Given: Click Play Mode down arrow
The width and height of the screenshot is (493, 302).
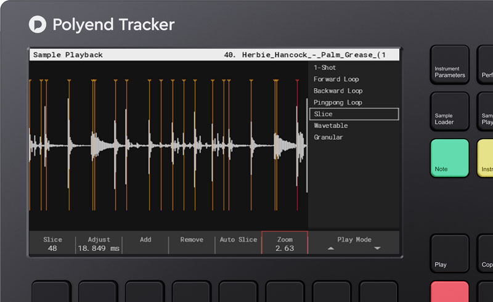Looking at the screenshot, I should (x=377, y=248).
